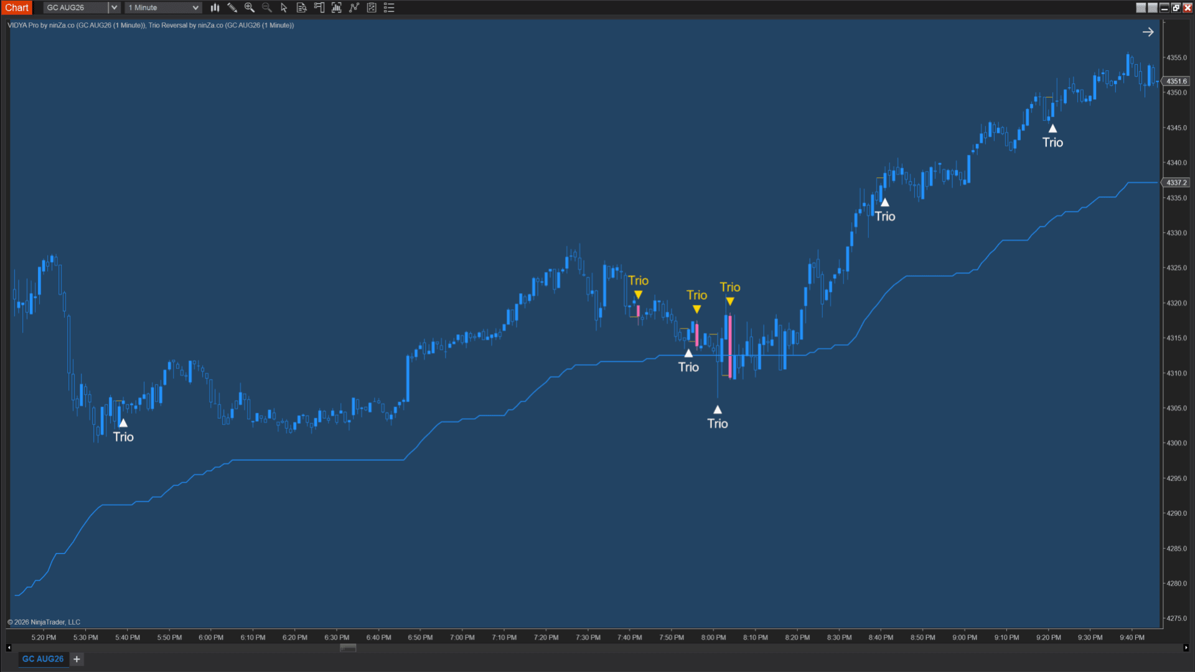
Task: Expand the GC AUG26 instrument dropdown
Action: click(114, 7)
